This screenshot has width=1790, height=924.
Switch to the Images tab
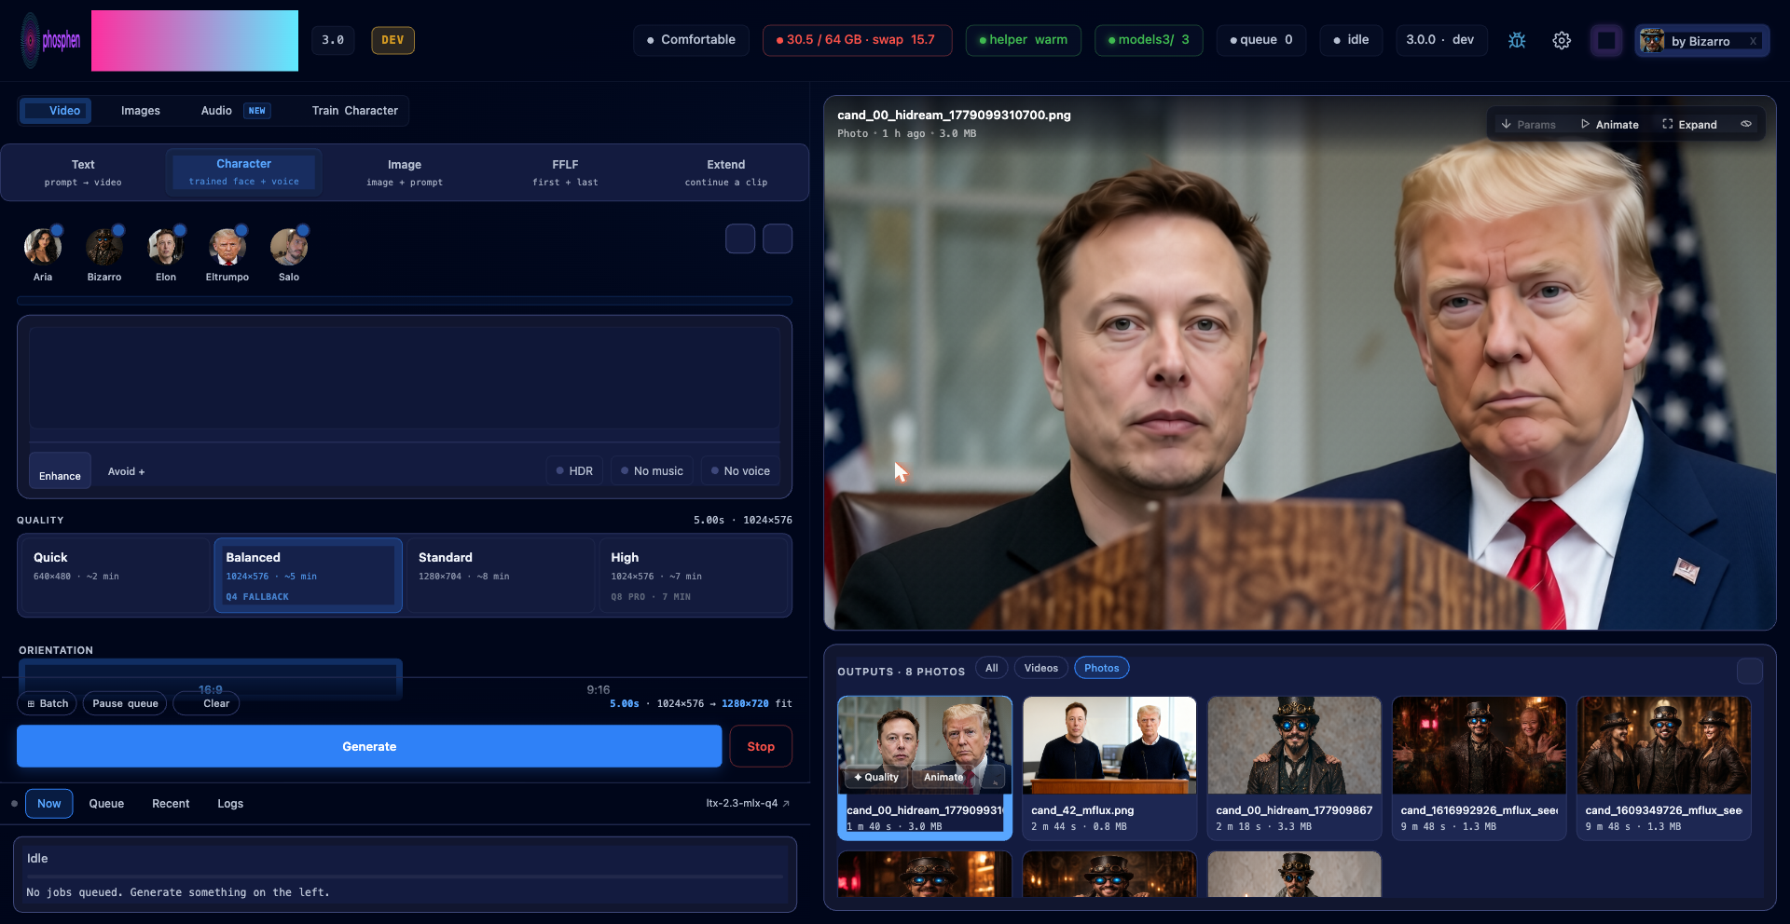tap(141, 110)
